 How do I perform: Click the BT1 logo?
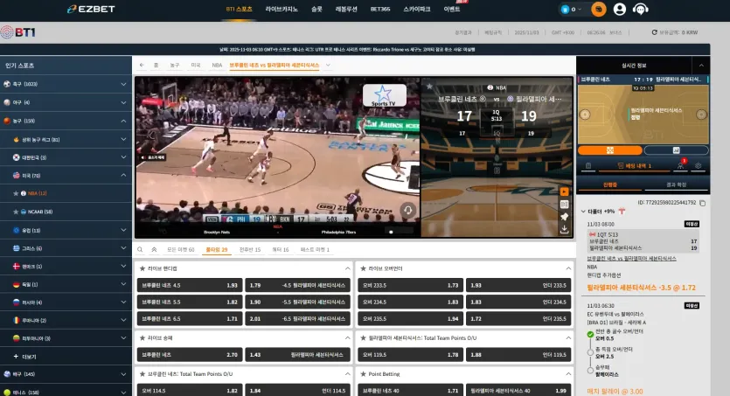pyautogui.click(x=18, y=32)
